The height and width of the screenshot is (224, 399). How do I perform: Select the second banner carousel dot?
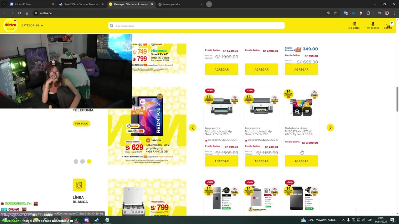(82, 161)
